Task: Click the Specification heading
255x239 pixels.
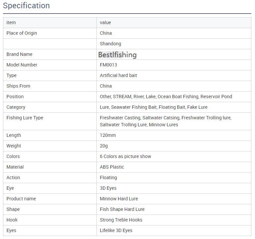Action: (x=26, y=6)
